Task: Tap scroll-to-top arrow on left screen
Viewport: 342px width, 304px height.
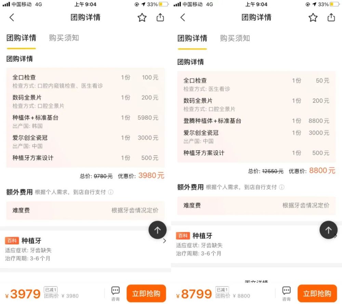Action: click(157, 230)
